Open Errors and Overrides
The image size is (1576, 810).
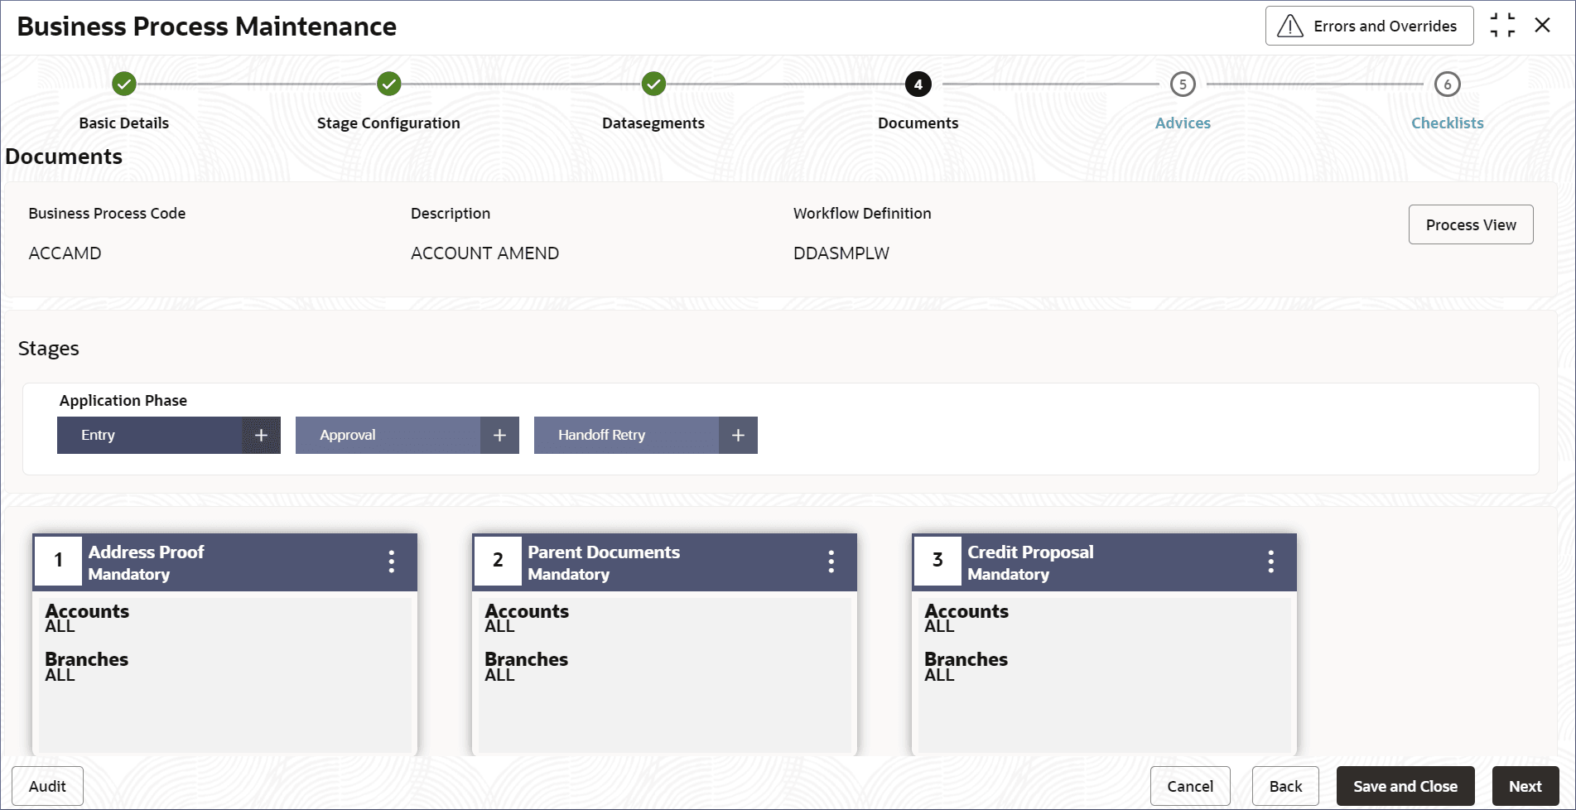point(1369,26)
